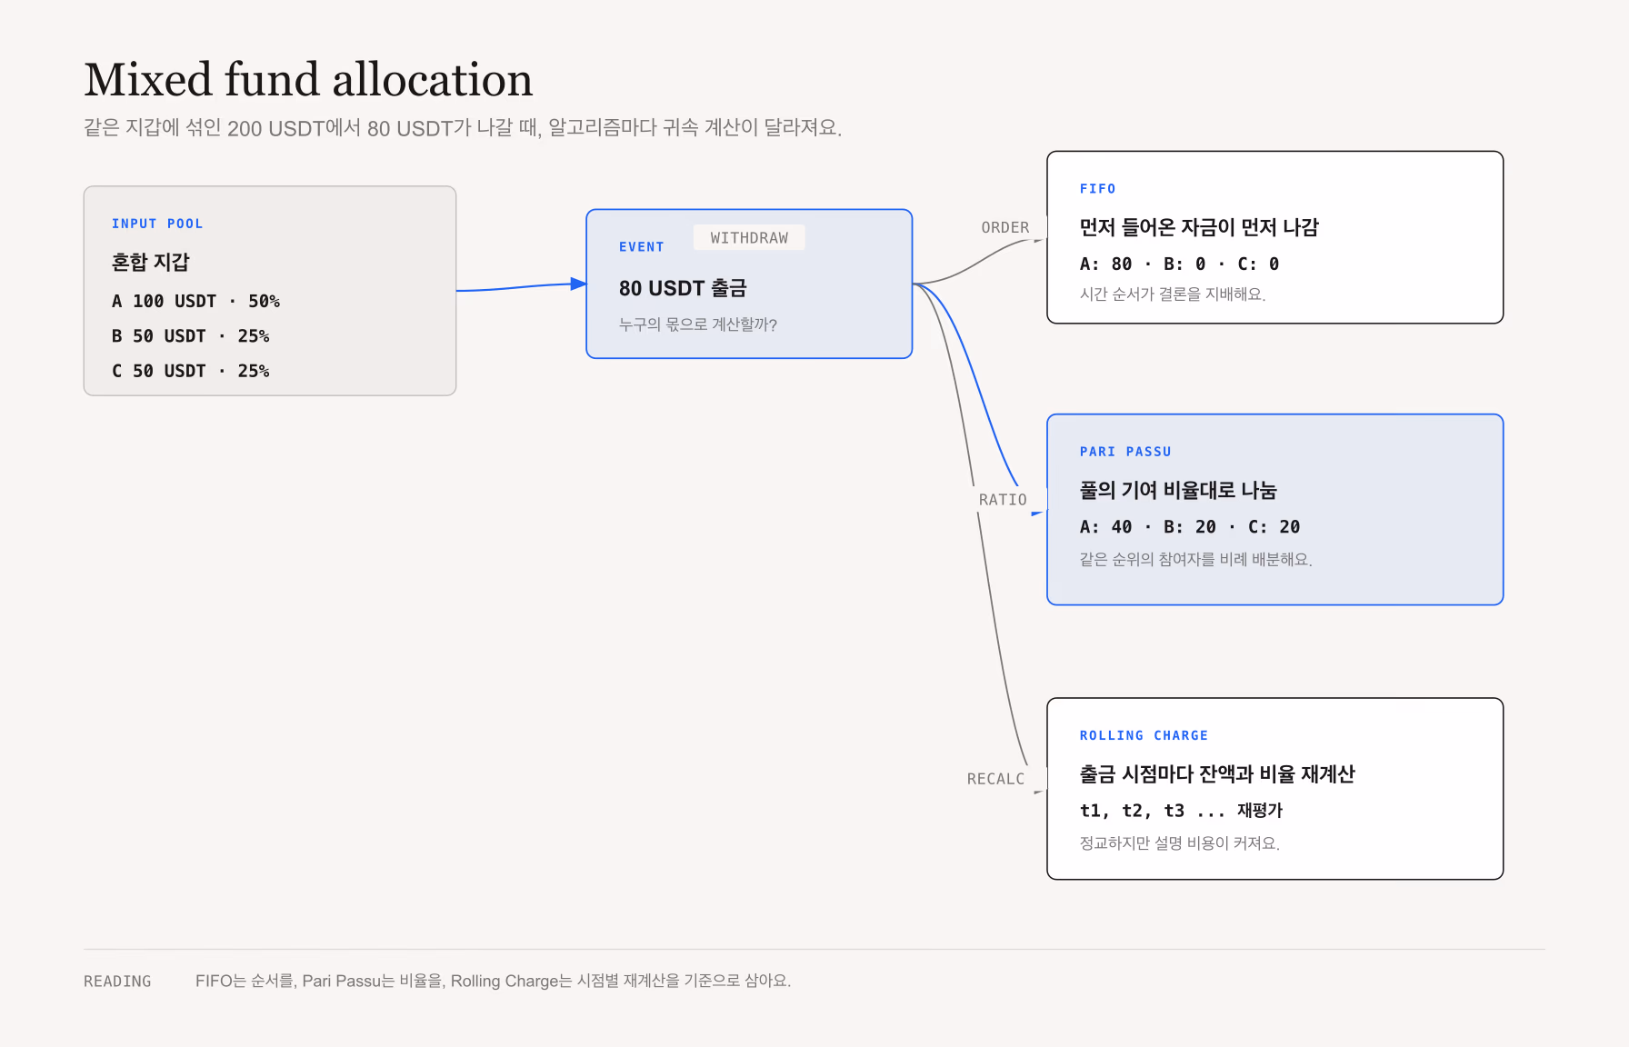Select row A 100 USDT · 50%
This screenshot has width=1629, height=1047.
click(x=195, y=301)
